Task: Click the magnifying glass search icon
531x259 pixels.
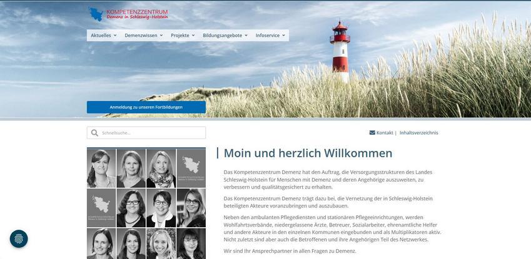Action: 94,133
